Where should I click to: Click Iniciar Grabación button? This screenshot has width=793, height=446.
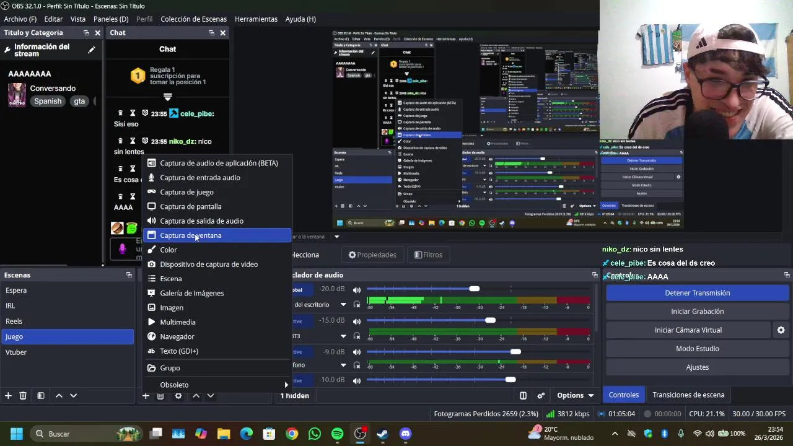coord(697,312)
